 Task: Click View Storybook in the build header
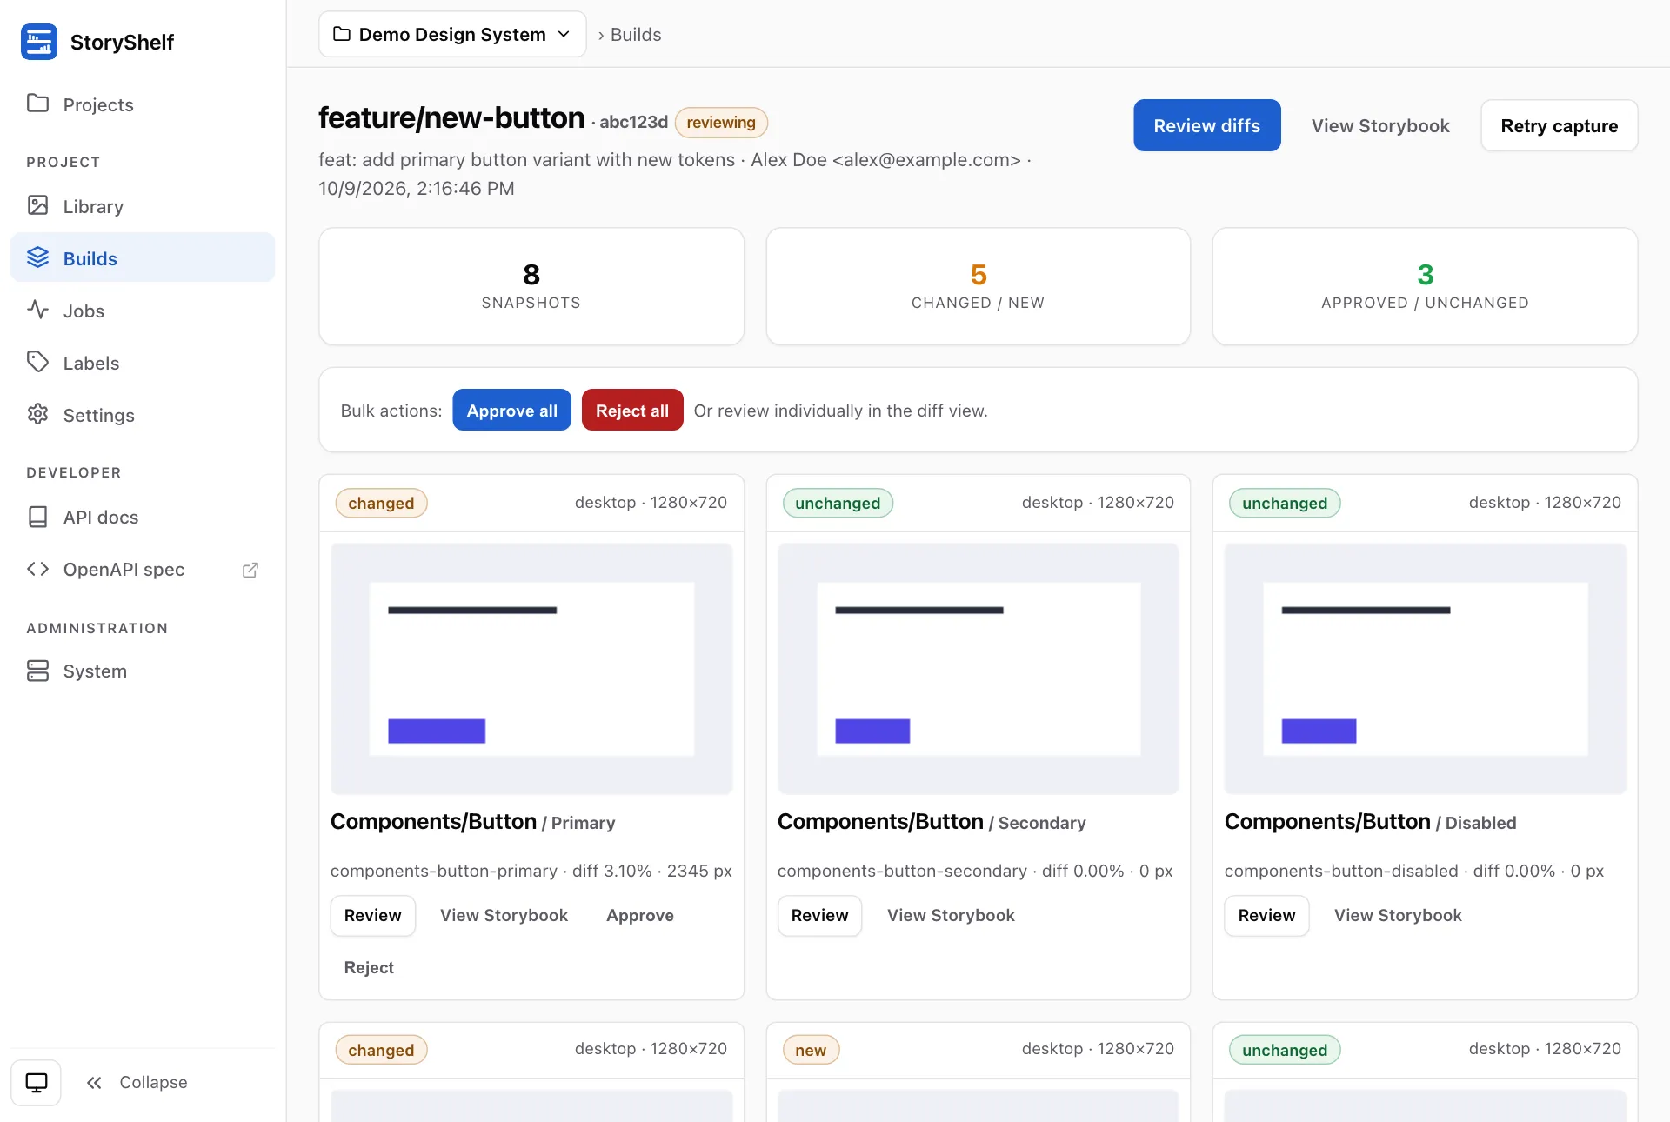click(x=1380, y=125)
